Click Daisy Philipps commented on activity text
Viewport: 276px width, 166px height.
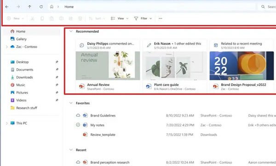pyautogui.click(x=110, y=43)
